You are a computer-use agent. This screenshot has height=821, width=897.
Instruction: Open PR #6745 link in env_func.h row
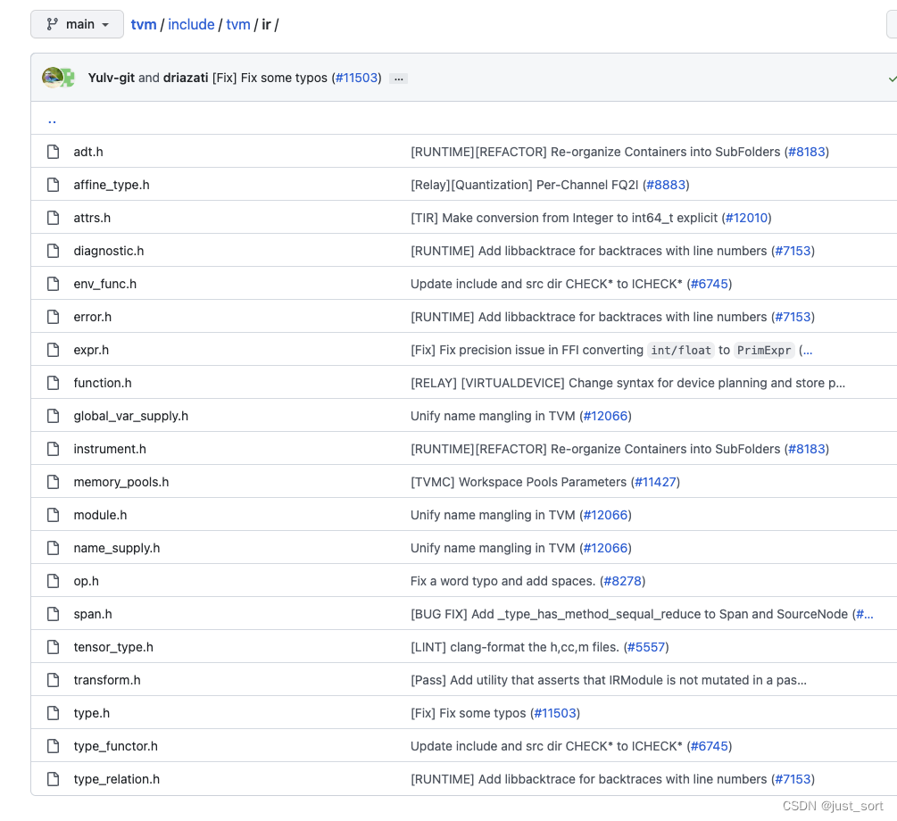tap(710, 284)
